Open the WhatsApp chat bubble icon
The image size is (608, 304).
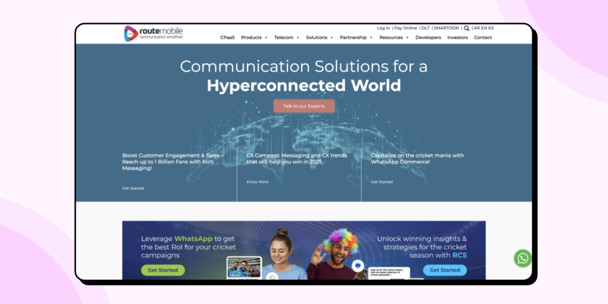tap(522, 258)
